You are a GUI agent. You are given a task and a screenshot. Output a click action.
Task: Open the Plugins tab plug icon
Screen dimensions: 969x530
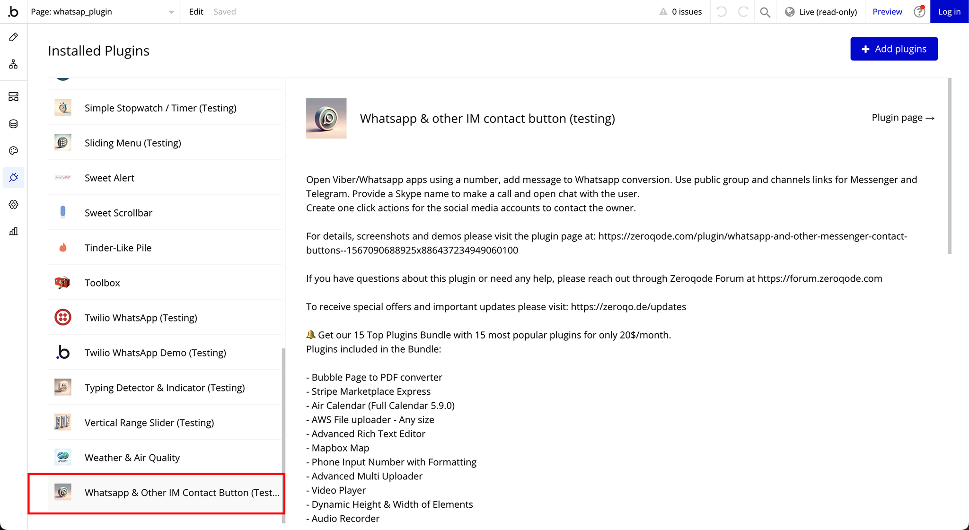[x=13, y=178]
